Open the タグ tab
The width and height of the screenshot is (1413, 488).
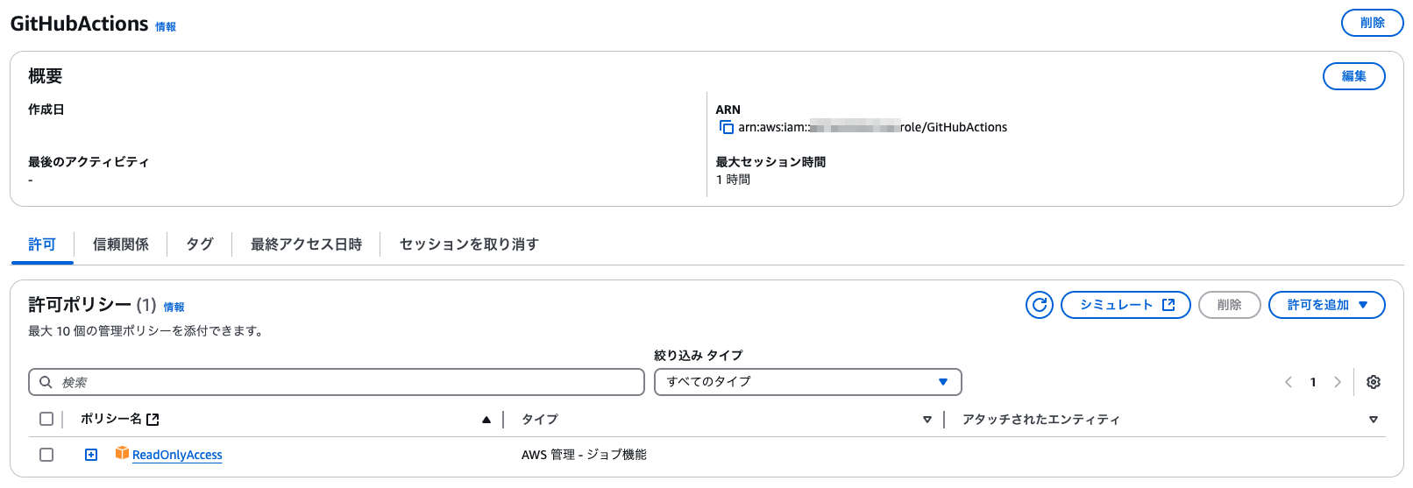coord(200,244)
